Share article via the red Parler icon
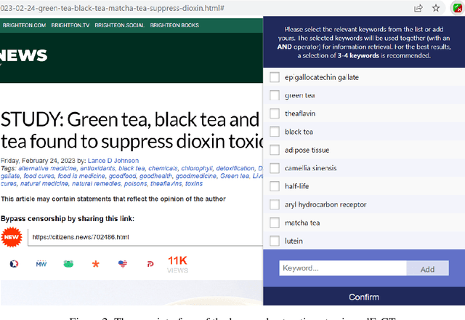Viewport: 465px width, 320px height. [x=150, y=263]
